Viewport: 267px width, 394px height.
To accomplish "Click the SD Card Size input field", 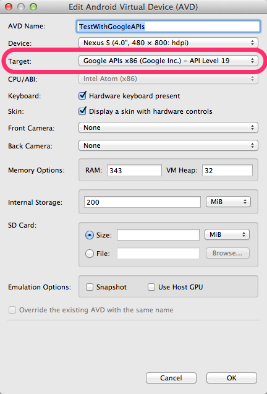I will point(158,234).
